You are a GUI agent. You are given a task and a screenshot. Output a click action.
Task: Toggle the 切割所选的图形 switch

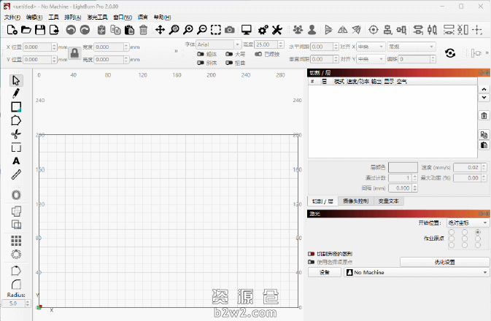[312, 254]
